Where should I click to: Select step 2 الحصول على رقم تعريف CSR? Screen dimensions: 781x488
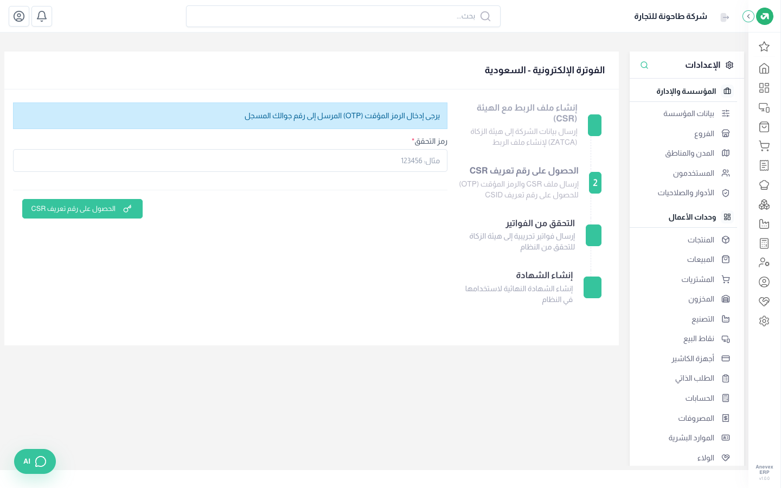point(530,183)
